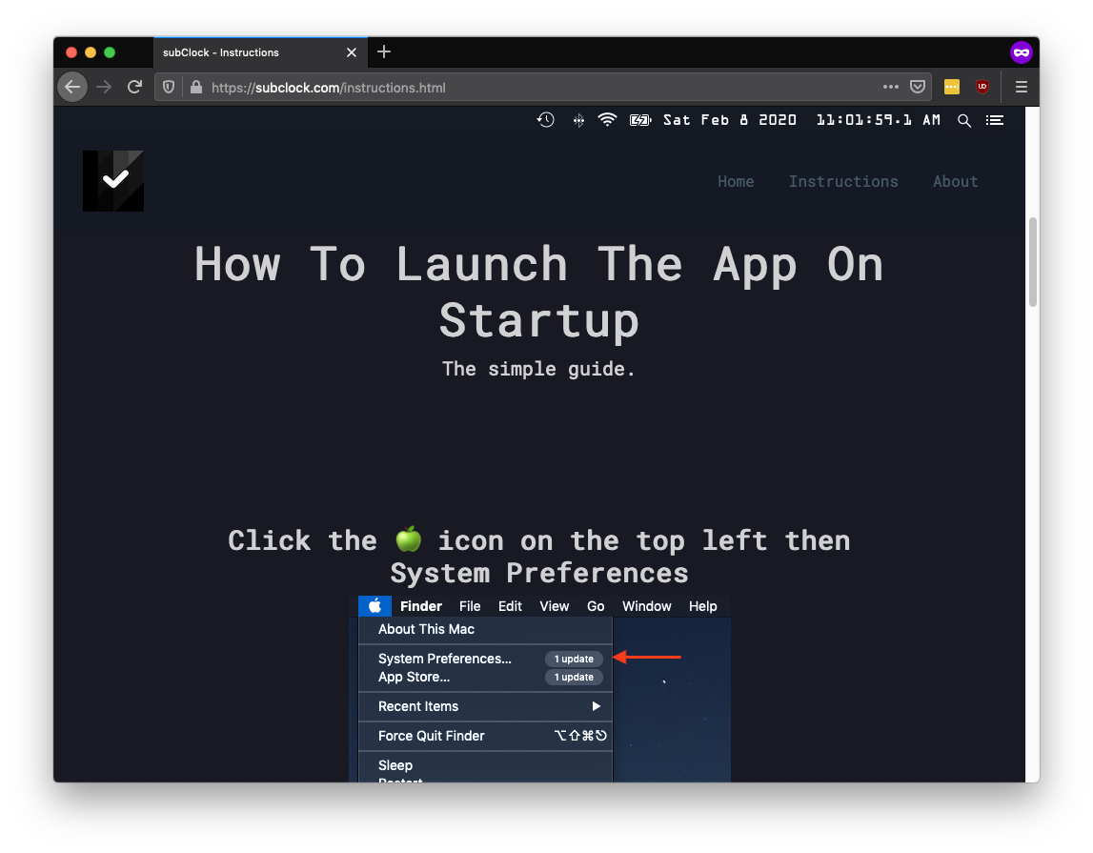This screenshot has width=1093, height=853.
Task: Click the battery charging icon in page header
Action: click(640, 120)
